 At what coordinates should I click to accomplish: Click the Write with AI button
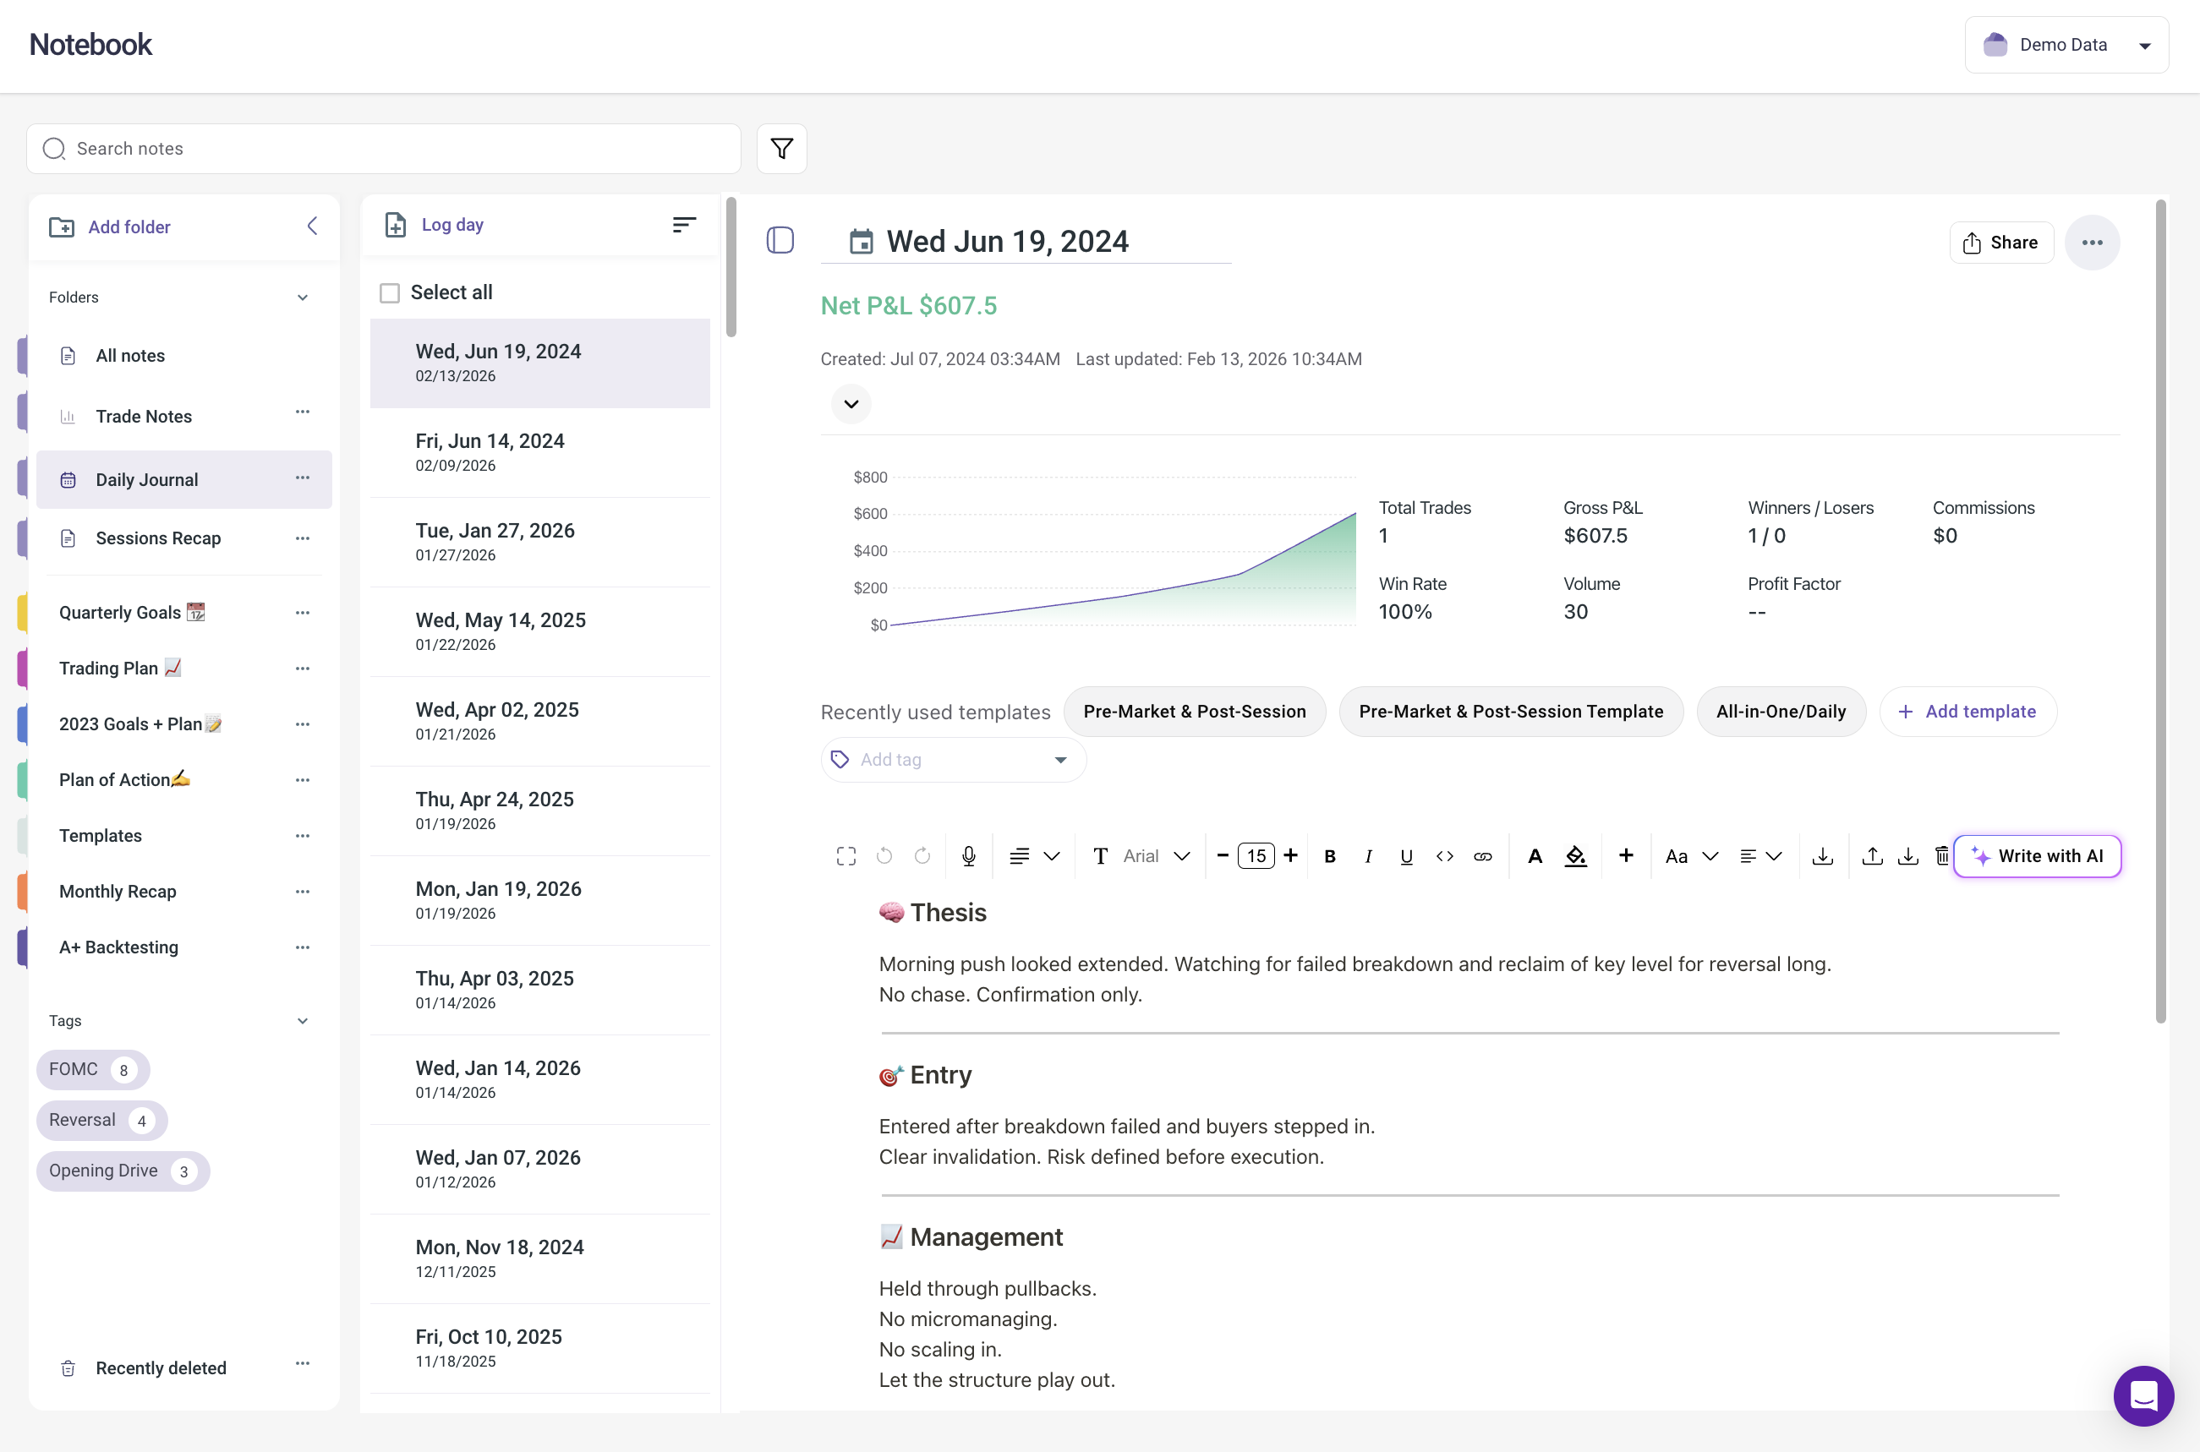2037,855
